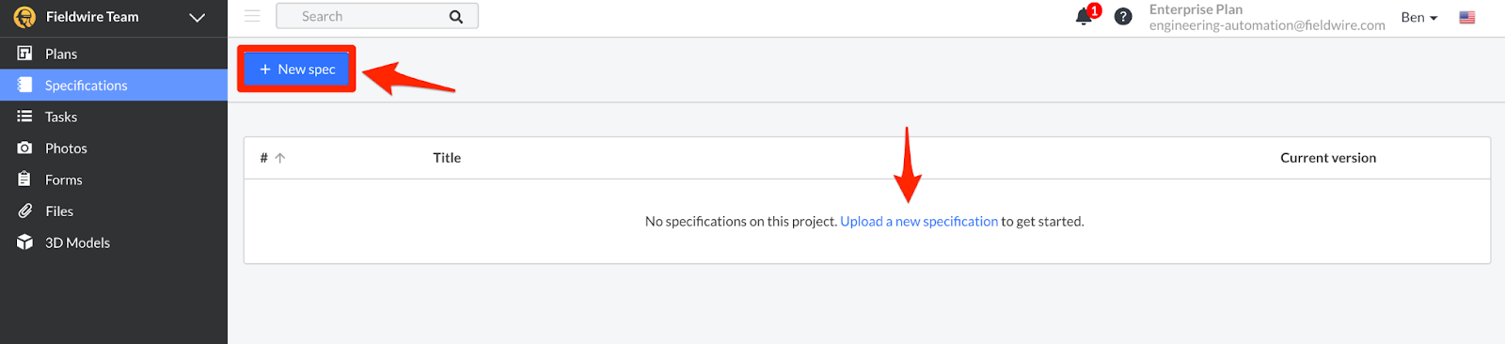Click the New spec button
1505x344 pixels.
(x=297, y=70)
